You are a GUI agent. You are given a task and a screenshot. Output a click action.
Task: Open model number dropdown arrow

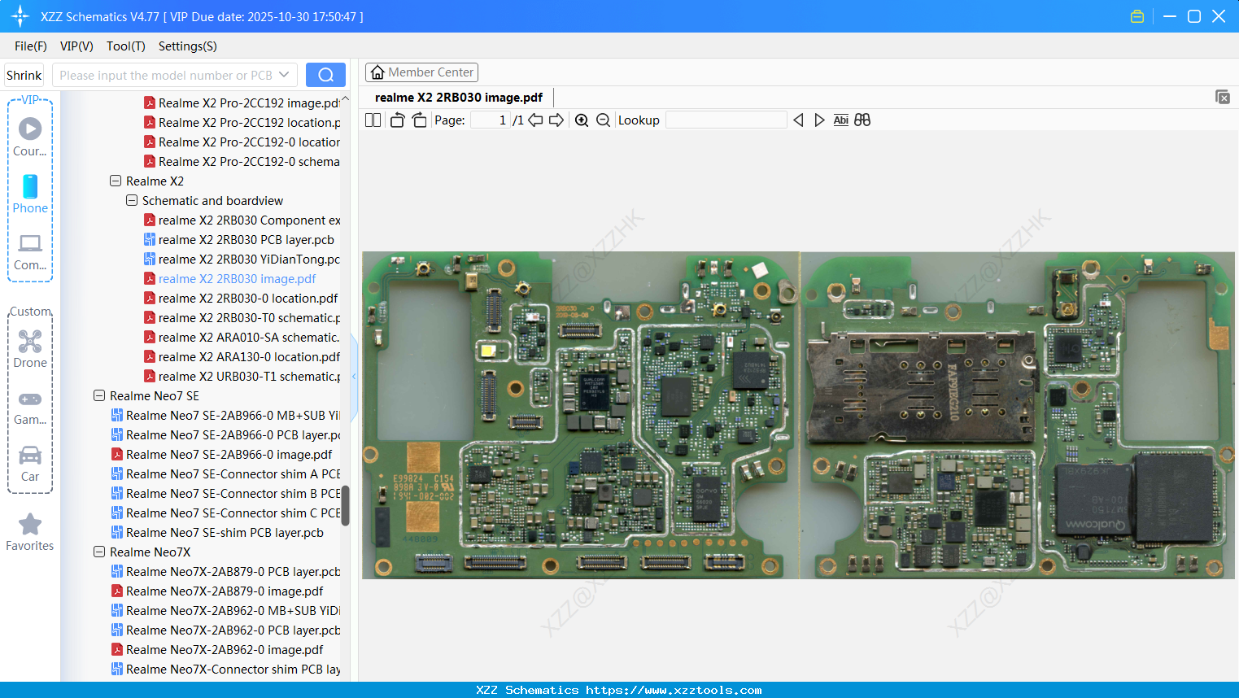click(284, 75)
